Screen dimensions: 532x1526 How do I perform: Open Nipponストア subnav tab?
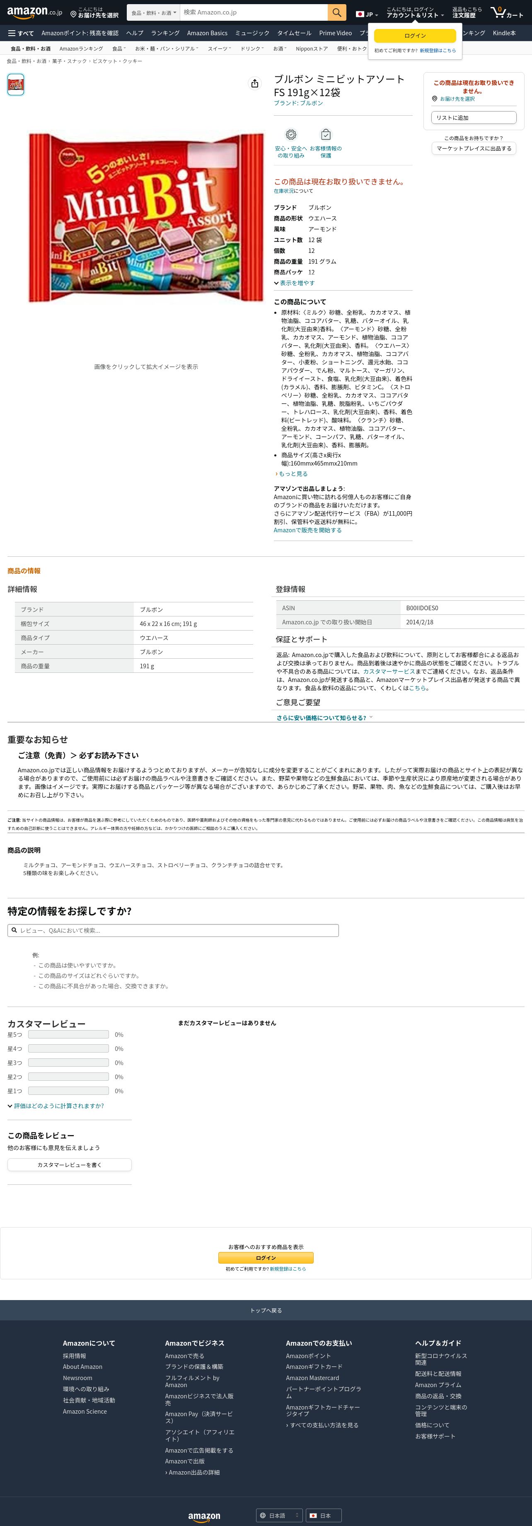(312, 49)
